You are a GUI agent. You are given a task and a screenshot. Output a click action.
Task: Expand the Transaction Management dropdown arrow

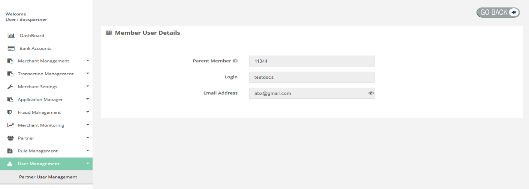click(x=88, y=73)
